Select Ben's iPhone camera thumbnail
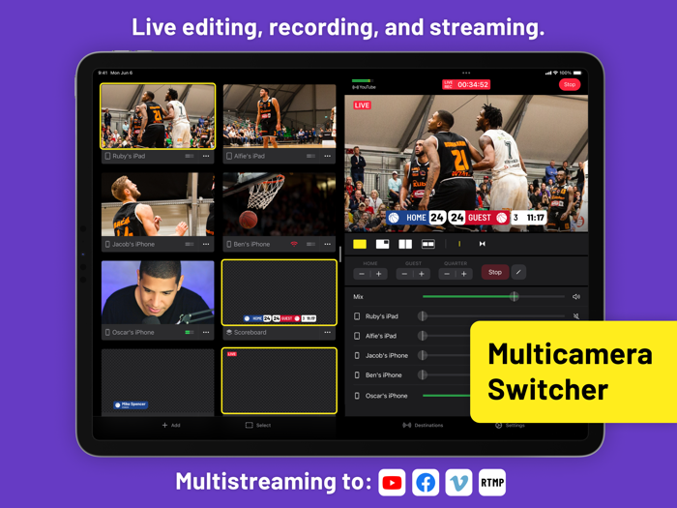The height and width of the screenshot is (508, 677). tap(280, 204)
